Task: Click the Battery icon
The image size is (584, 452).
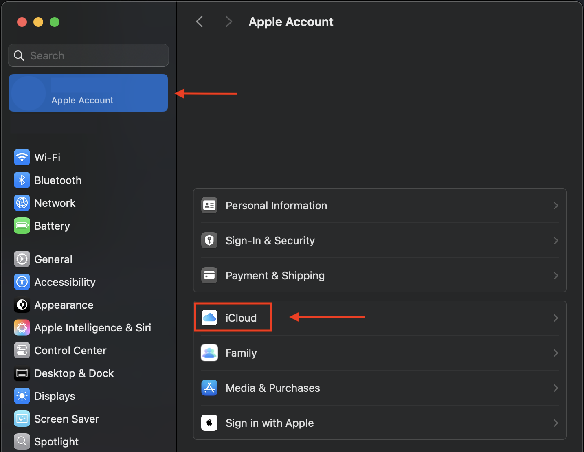Action: [22, 226]
